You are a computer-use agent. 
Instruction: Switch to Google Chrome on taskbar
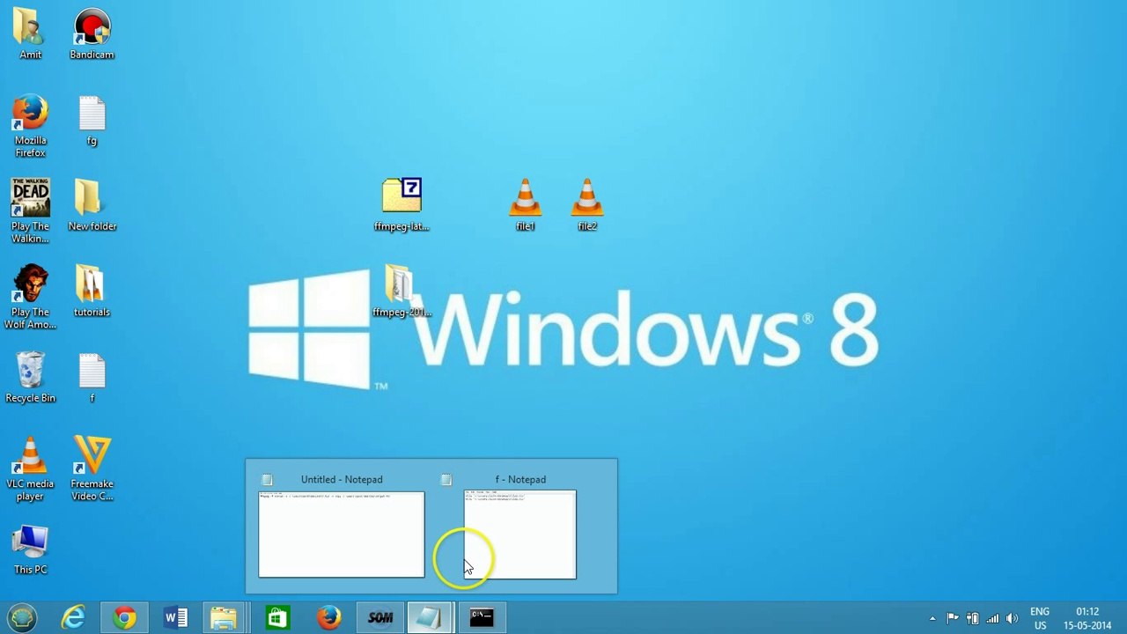(124, 618)
